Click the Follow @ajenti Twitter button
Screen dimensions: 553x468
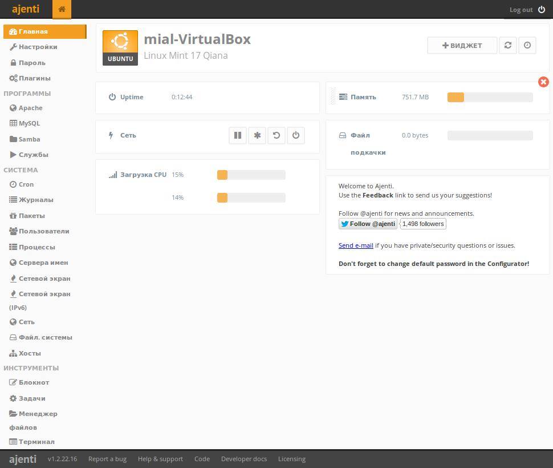click(x=368, y=224)
